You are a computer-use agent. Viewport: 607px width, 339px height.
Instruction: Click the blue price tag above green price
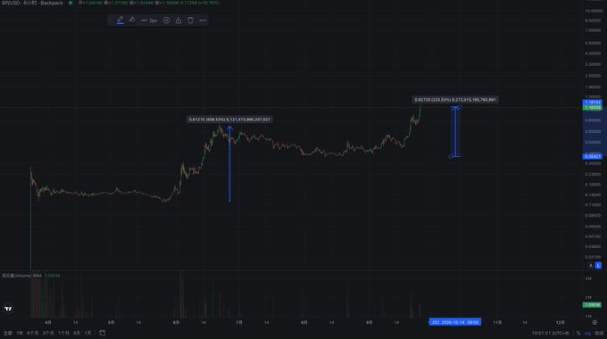click(593, 103)
